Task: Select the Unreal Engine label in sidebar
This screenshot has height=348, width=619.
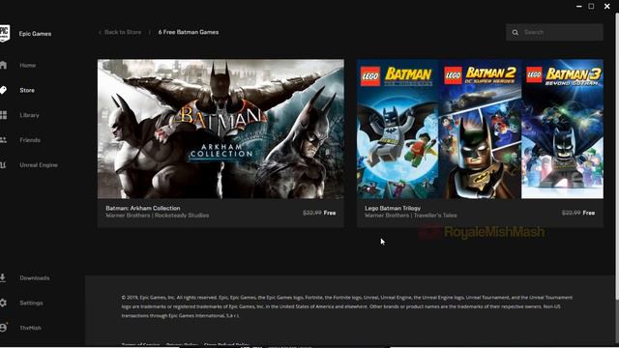Action: [39, 165]
